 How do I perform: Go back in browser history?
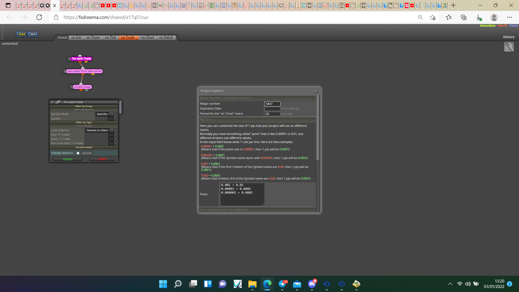click(x=9, y=17)
